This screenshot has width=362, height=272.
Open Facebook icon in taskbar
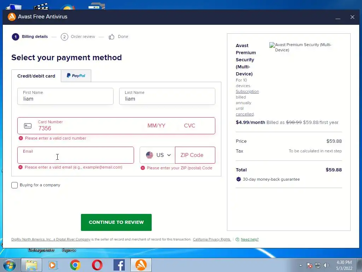coord(119,265)
